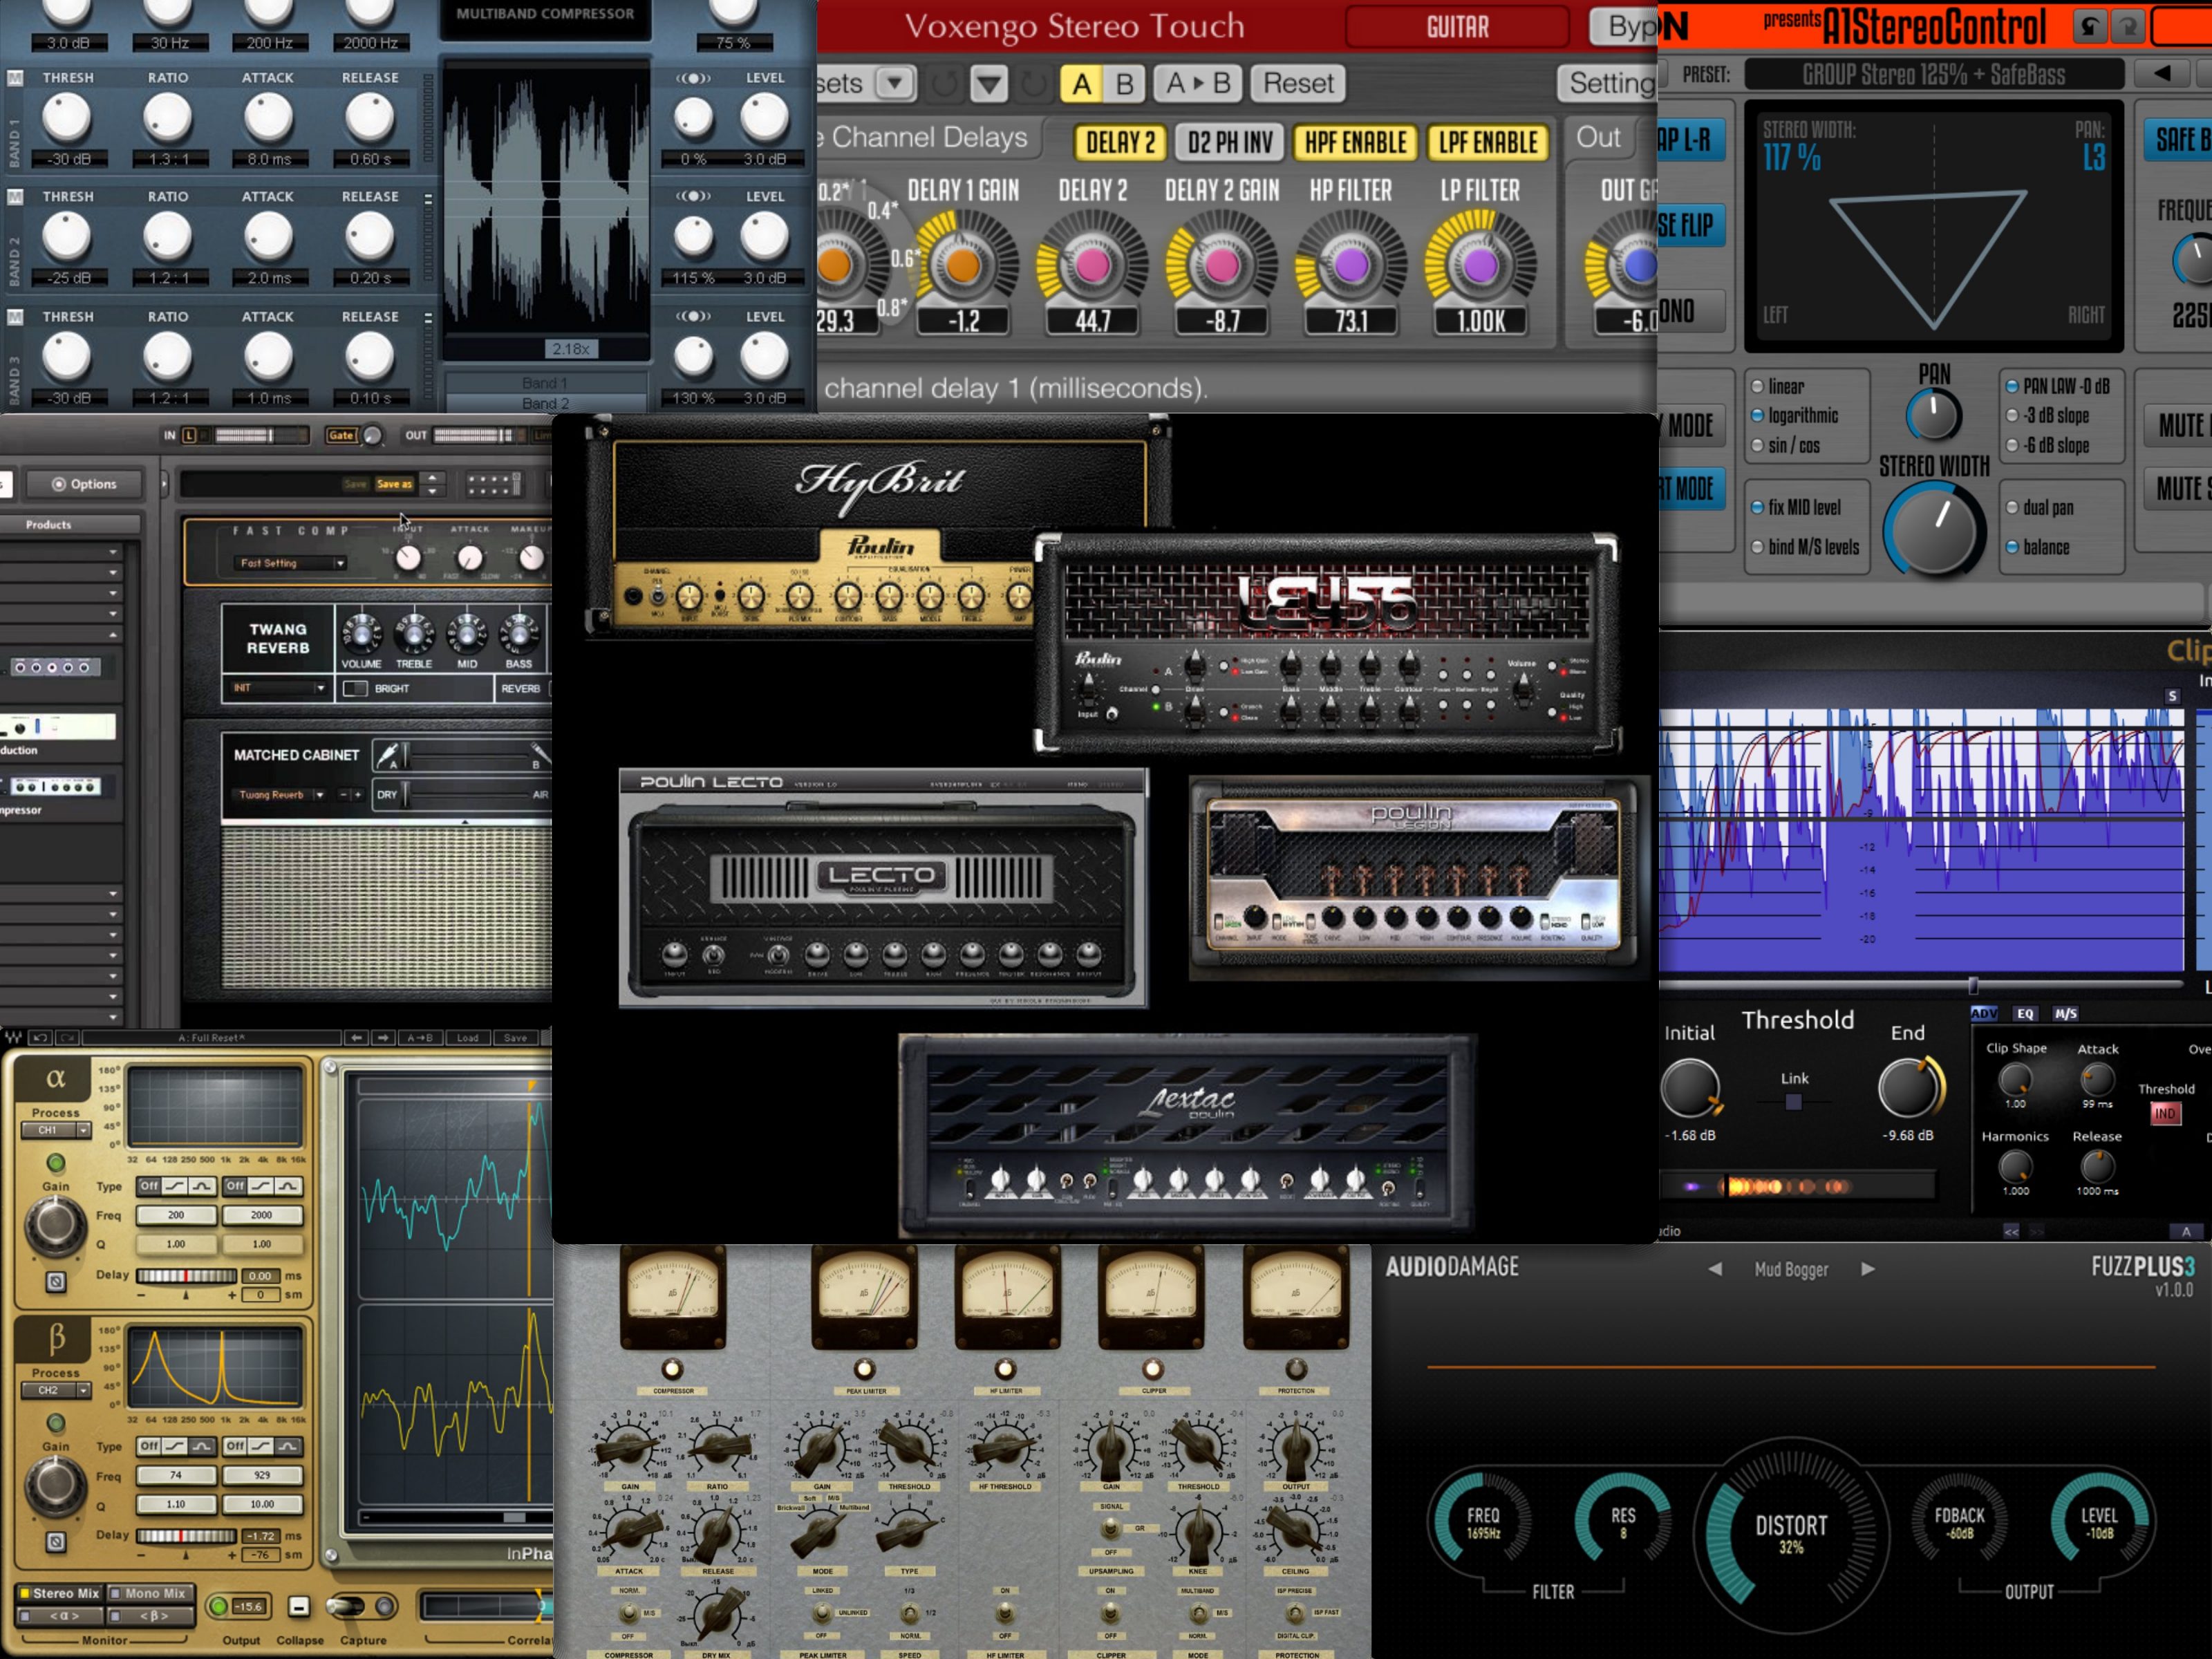Viewport: 2212px width, 1659px height.
Task: Select the B state tab in Voxengo
Action: (1124, 84)
